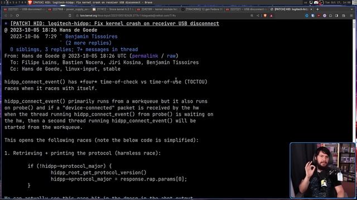Open a new tab with plus button
Viewport: 357px width, 200px height.
coord(317,9)
